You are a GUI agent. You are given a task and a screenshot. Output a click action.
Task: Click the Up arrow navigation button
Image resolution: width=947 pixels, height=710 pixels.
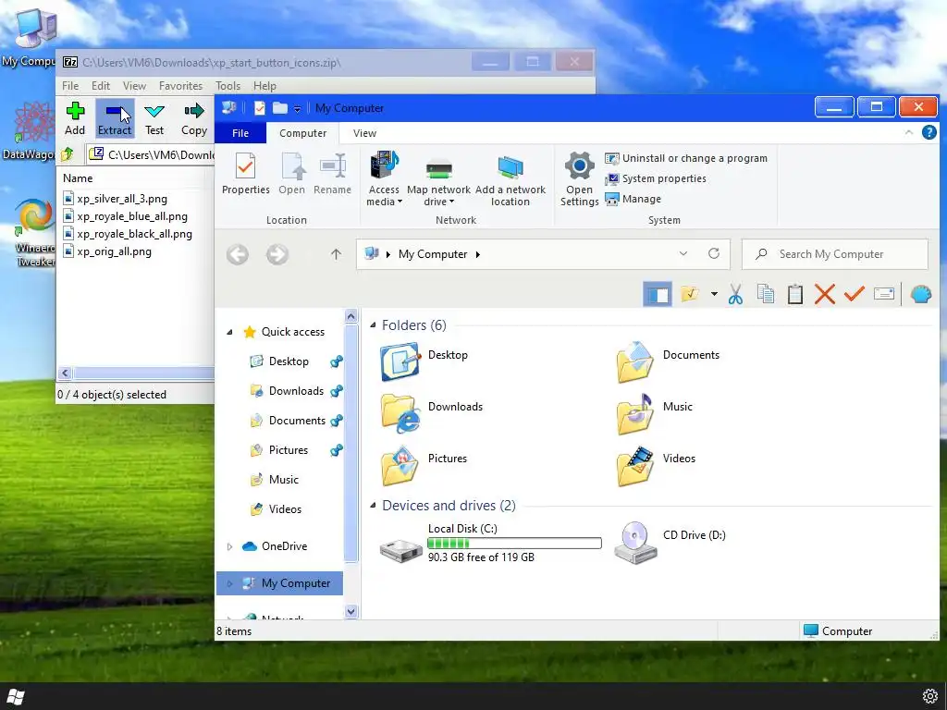point(336,254)
